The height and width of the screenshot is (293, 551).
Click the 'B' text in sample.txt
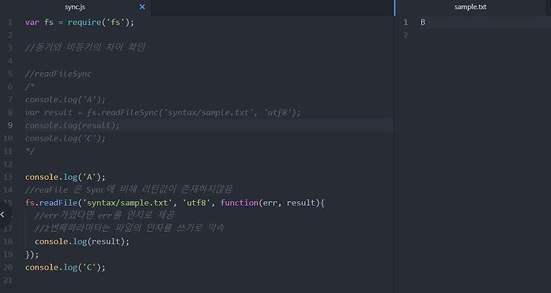click(422, 23)
